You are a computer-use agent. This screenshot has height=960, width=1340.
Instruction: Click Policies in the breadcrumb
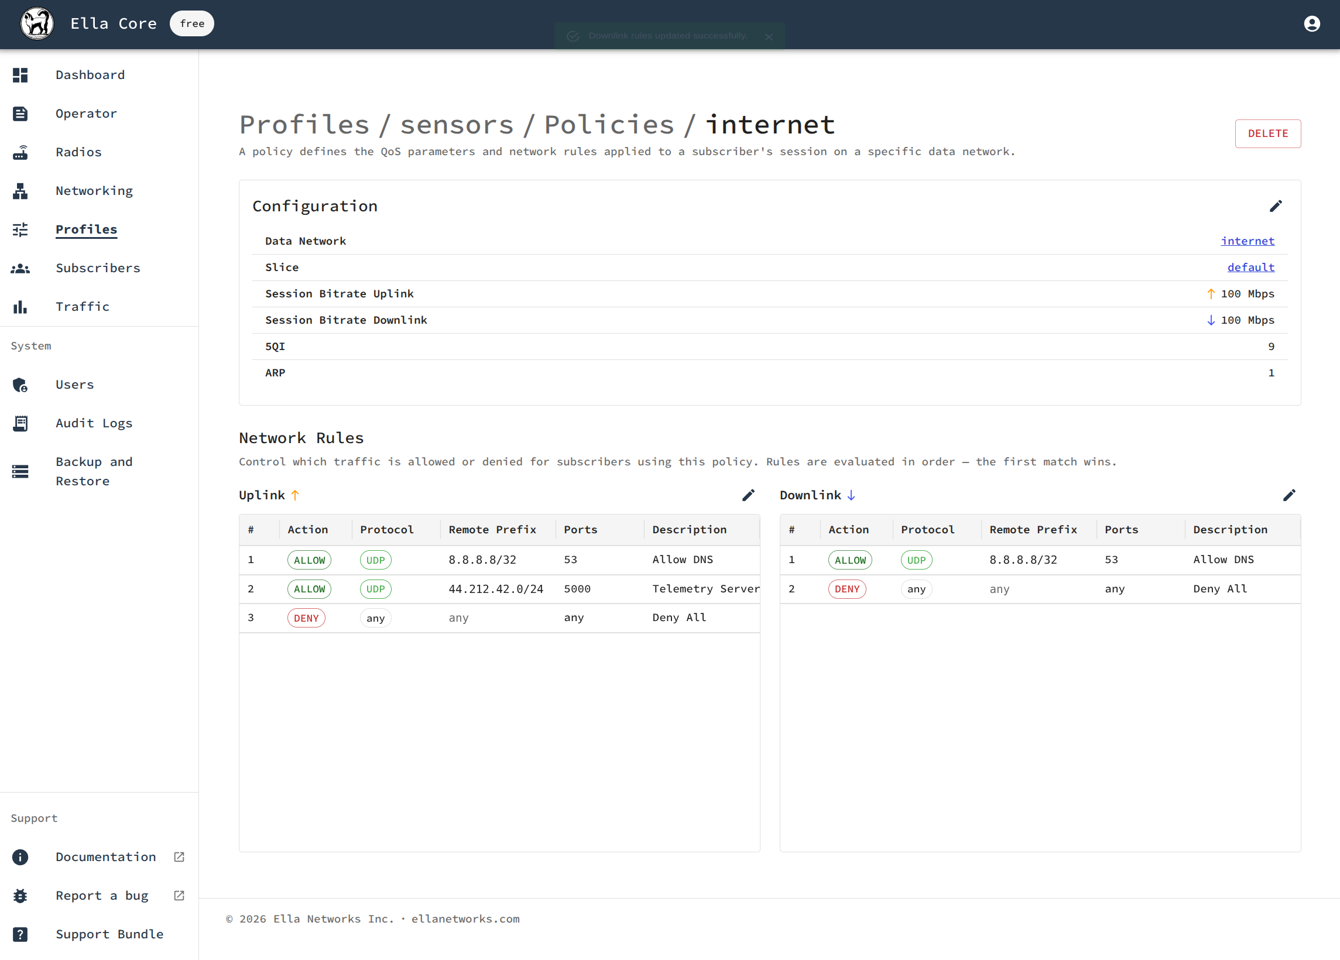click(x=609, y=125)
